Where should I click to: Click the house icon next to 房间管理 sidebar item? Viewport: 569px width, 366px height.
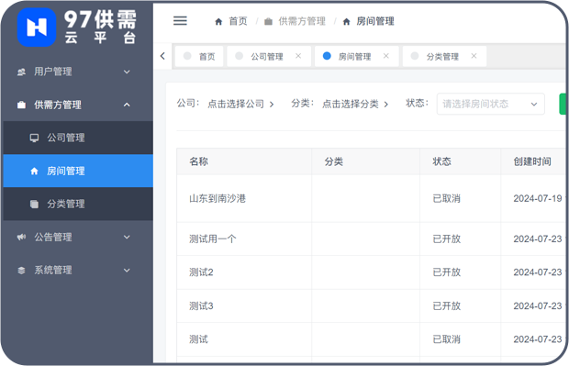tap(35, 171)
